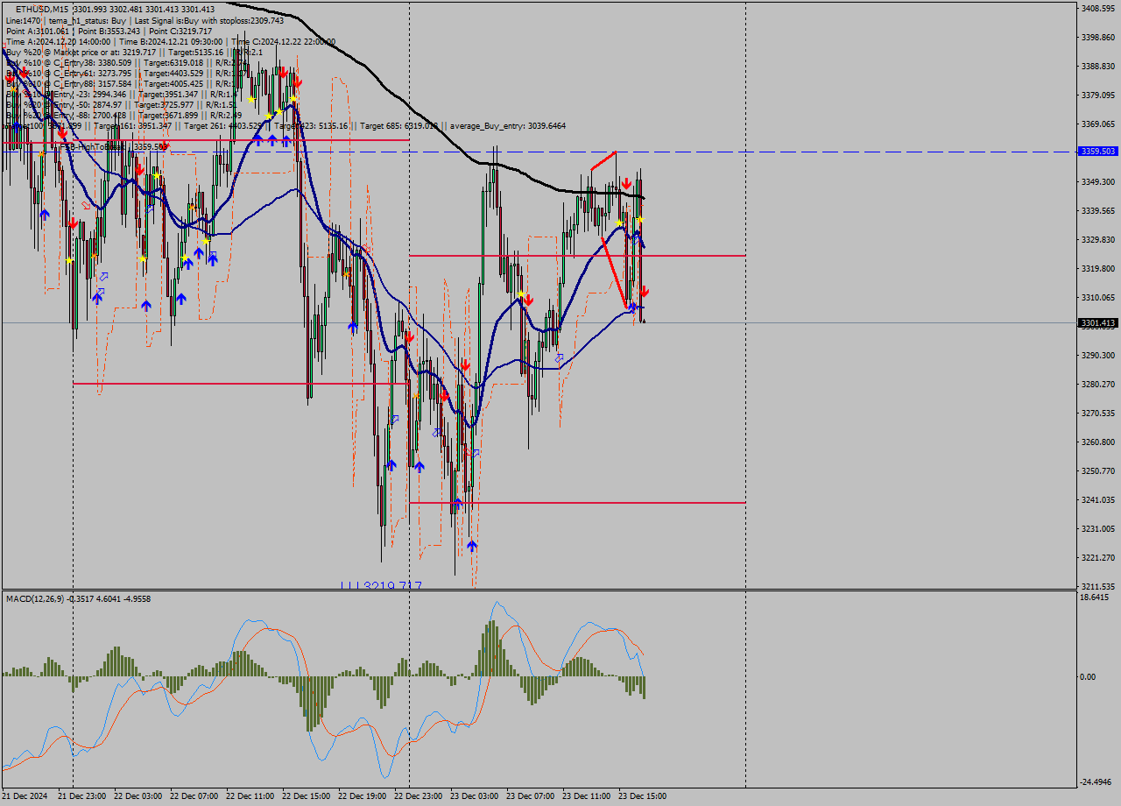This screenshot has width=1121, height=806.
Task: Click the '22 Dec 03:00' time axis label
Action: pyautogui.click(x=137, y=796)
